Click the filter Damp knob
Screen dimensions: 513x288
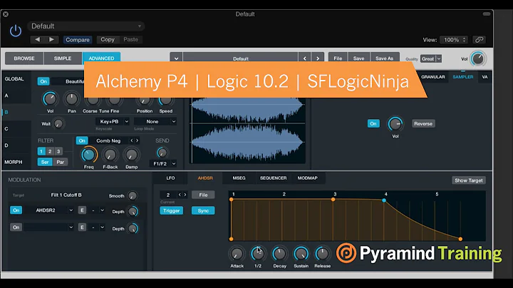(x=132, y=155)
